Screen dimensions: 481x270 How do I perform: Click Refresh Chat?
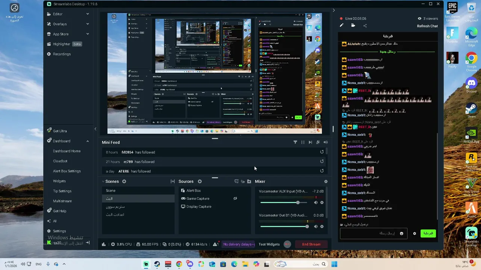(427, 26)
